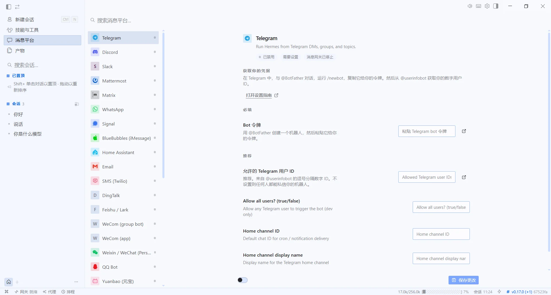The height and width of the screenshot is (295, 551).
Task: Click the swap arrows icon at top left
Action: (x=17, y=7)
